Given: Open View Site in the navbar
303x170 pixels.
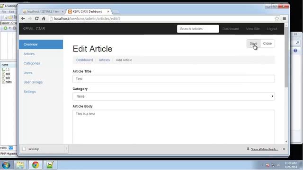Looking at the screenshot, I should point(253,29).
